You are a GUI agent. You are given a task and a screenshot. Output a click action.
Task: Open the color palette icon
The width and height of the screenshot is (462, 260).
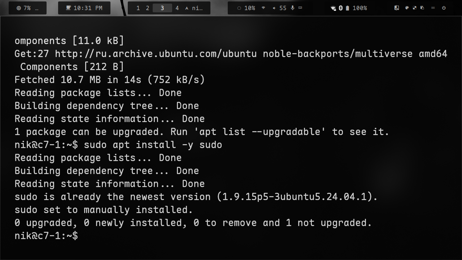[x=407, y=8]
